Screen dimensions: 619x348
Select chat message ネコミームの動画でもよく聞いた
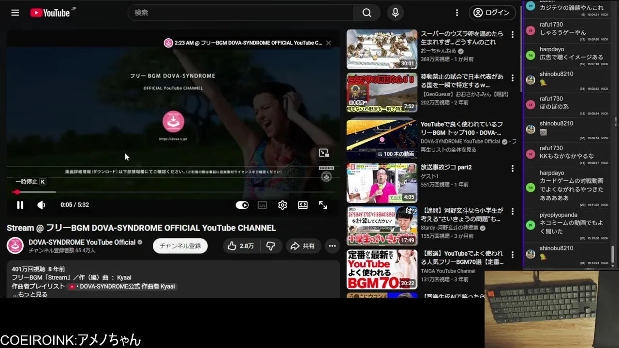[x=572, y=227]
